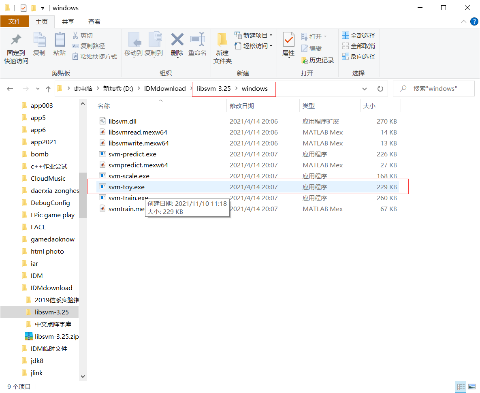Click Paste shortcut (粘贴快捷方式)

click(x=95, y=57)
